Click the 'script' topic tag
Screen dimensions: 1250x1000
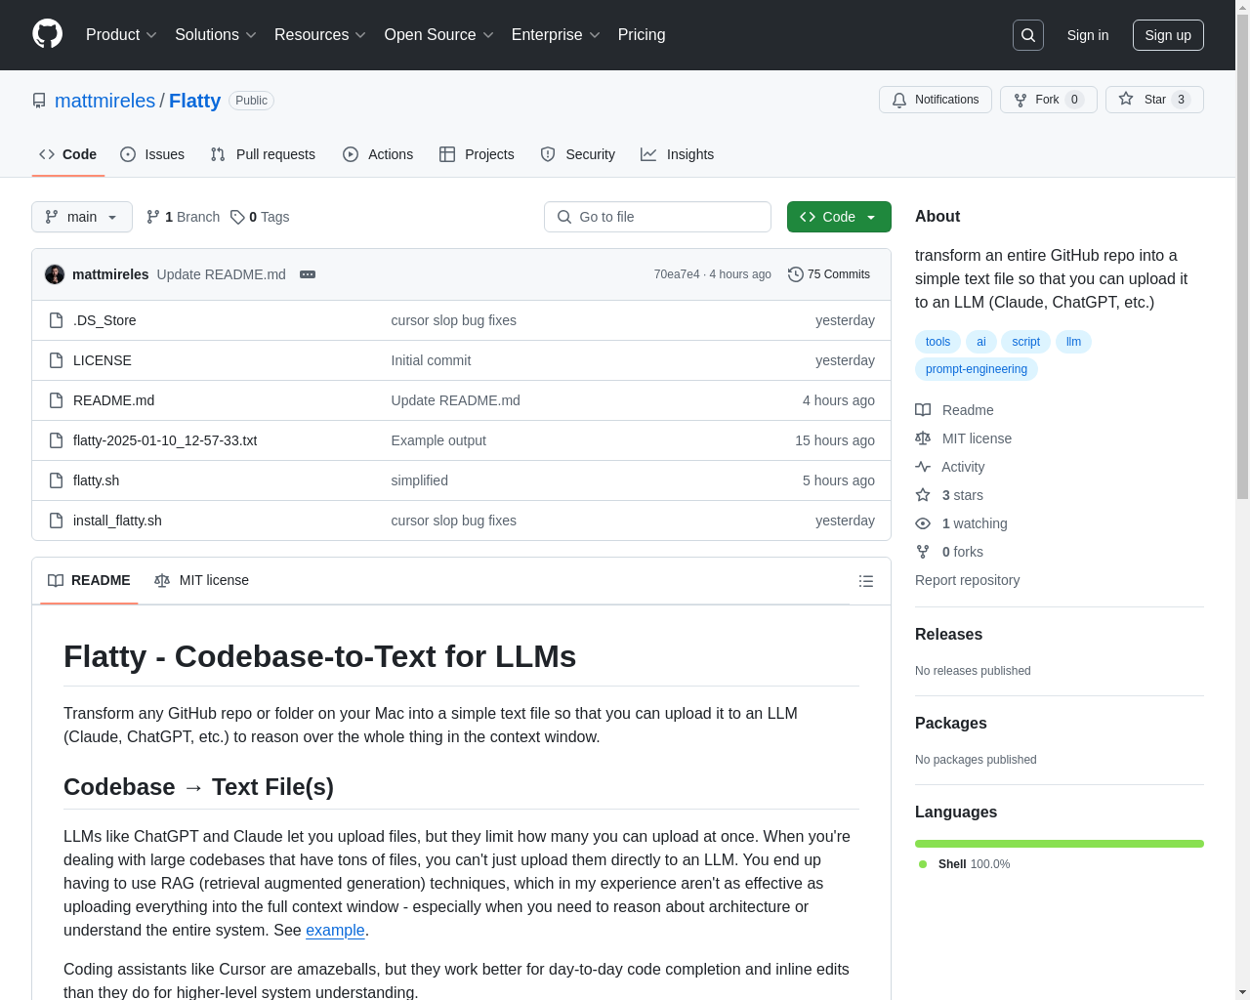[1025, 342]
